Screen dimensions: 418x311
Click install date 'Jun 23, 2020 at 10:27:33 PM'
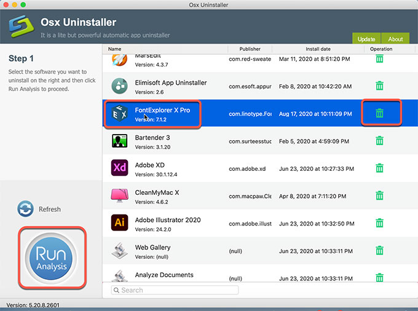[x=317, y=168]
